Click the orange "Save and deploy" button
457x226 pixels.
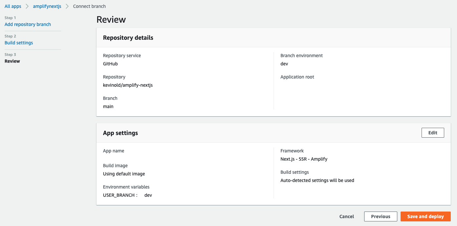point(426,216)
